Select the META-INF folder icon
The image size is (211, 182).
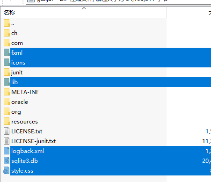[7, 92]
